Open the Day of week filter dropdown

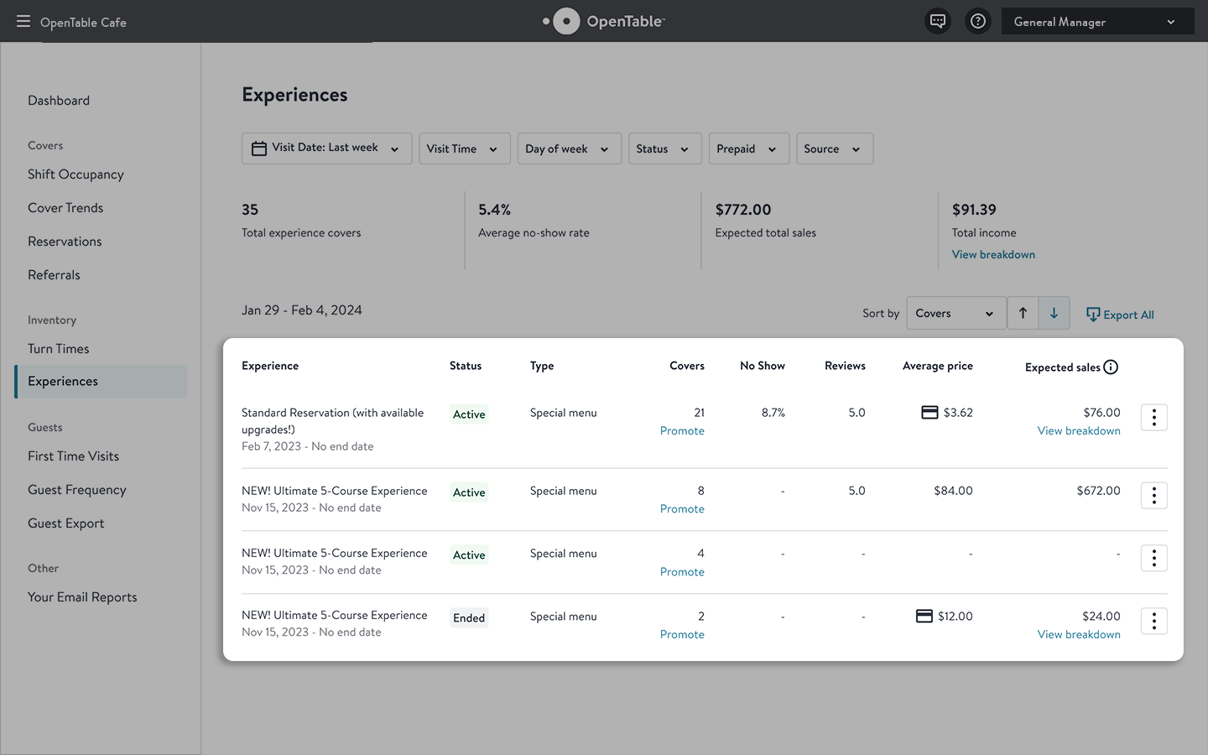point(569,148)
